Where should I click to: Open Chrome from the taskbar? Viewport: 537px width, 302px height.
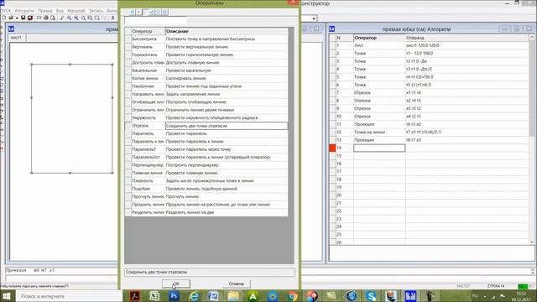[x=293, y=296]
